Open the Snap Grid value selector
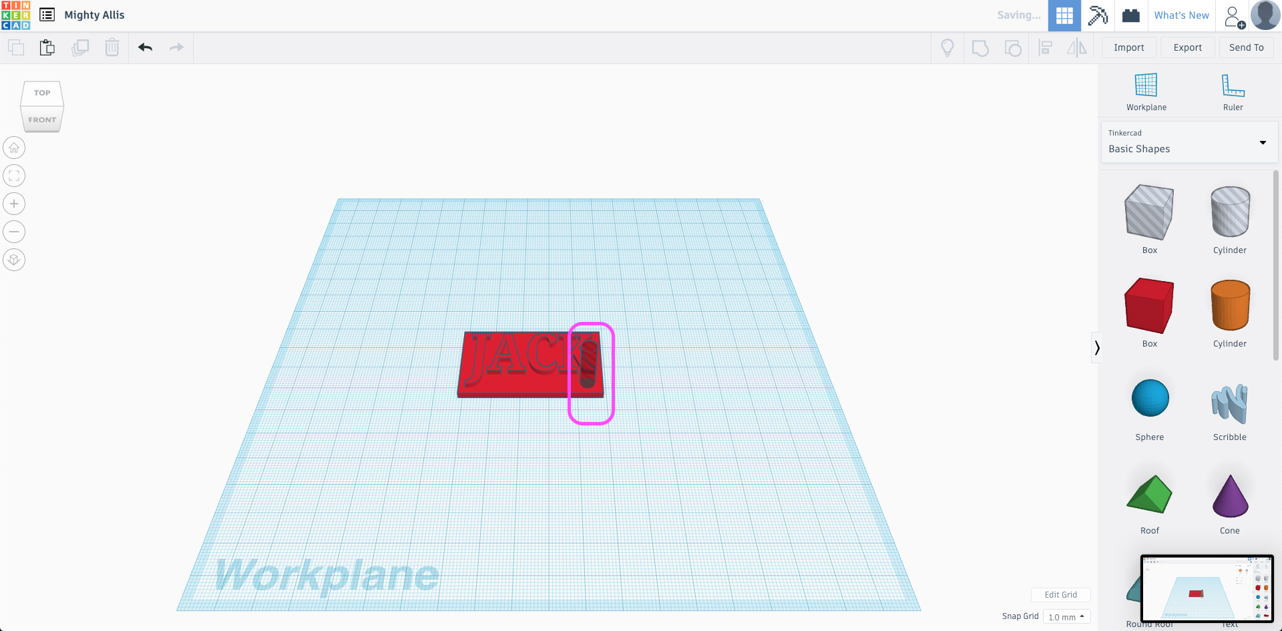The width and height of the screenshot is (1282, 631). 1066,616
